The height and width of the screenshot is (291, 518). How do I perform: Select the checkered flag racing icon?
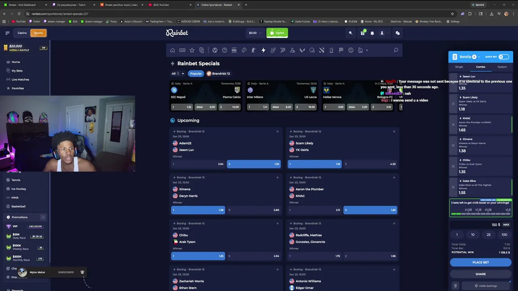[x=341, y=50]
